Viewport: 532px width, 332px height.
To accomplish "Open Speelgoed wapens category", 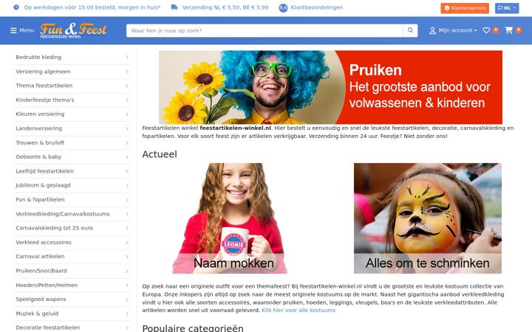I will 72,299.
